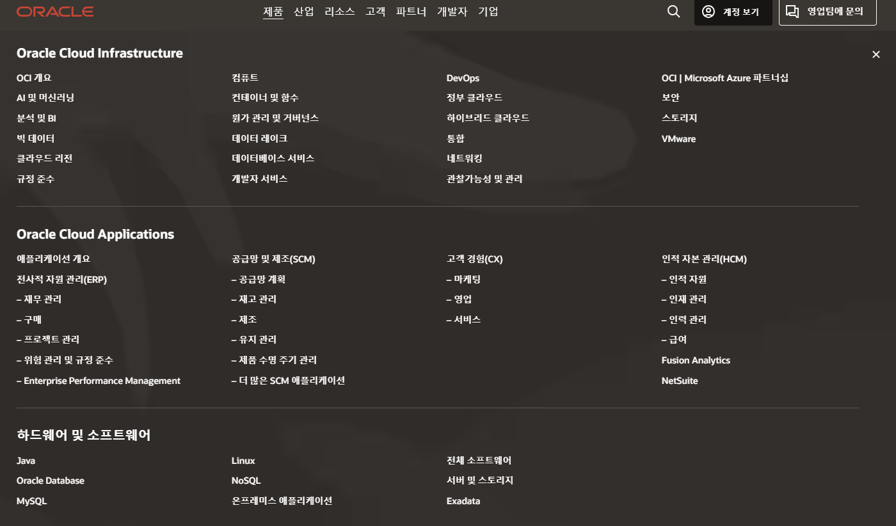Viewport: 896px width, 526px height.
Task: Open 개발자 서비스 link
Action: [x=260, y=179]
